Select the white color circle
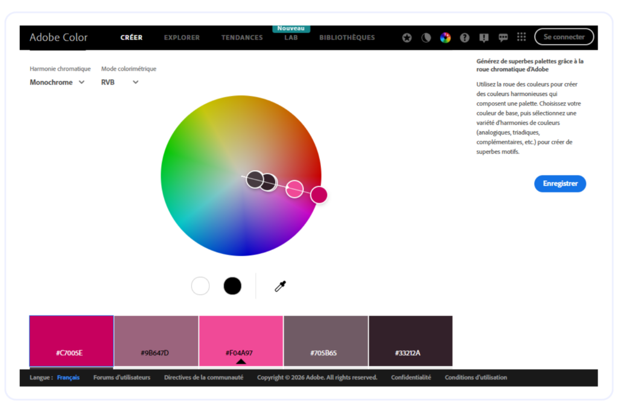This screenshot has height=412, width=618. [x=200, y=285]
